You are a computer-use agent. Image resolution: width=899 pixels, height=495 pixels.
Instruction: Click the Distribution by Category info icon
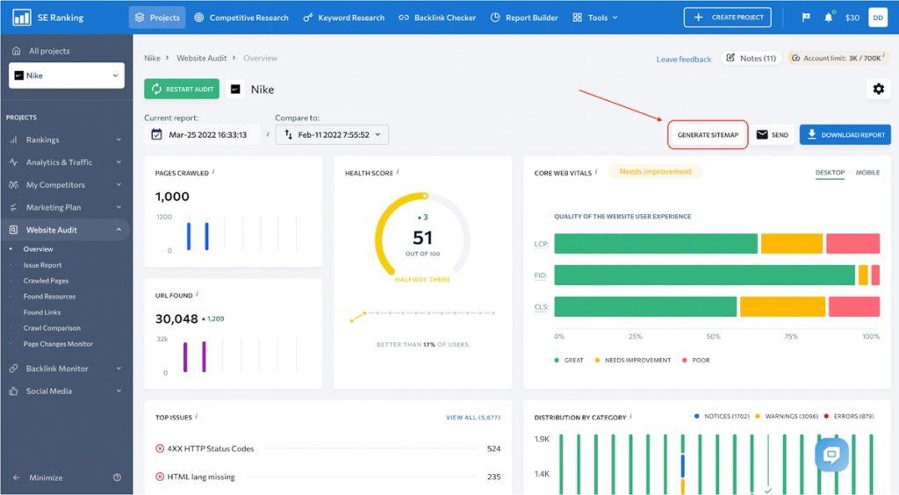630,416
